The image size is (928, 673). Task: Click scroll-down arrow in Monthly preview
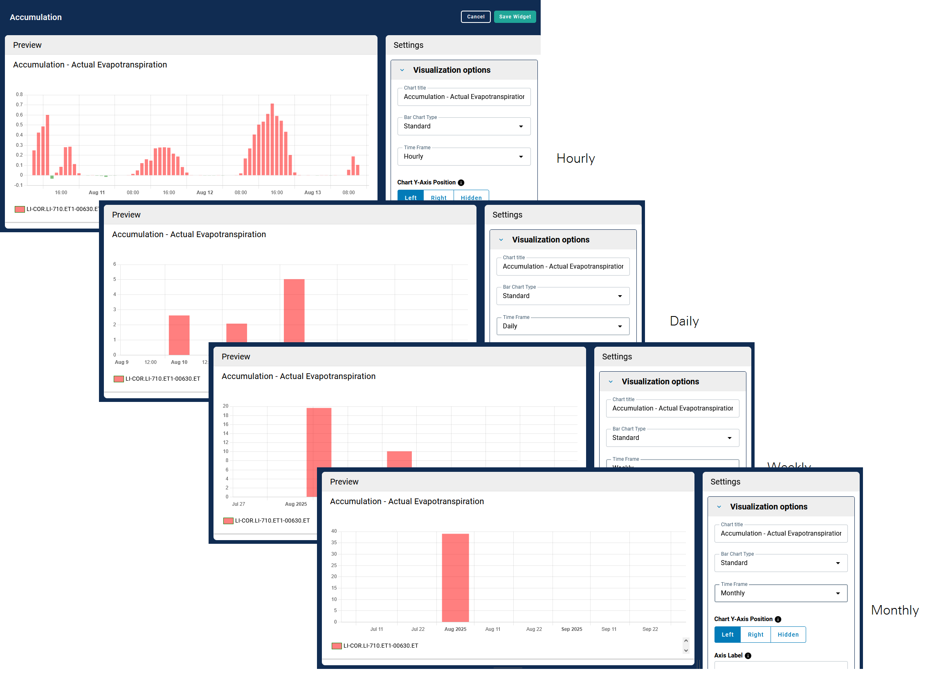tap(686, 651)
